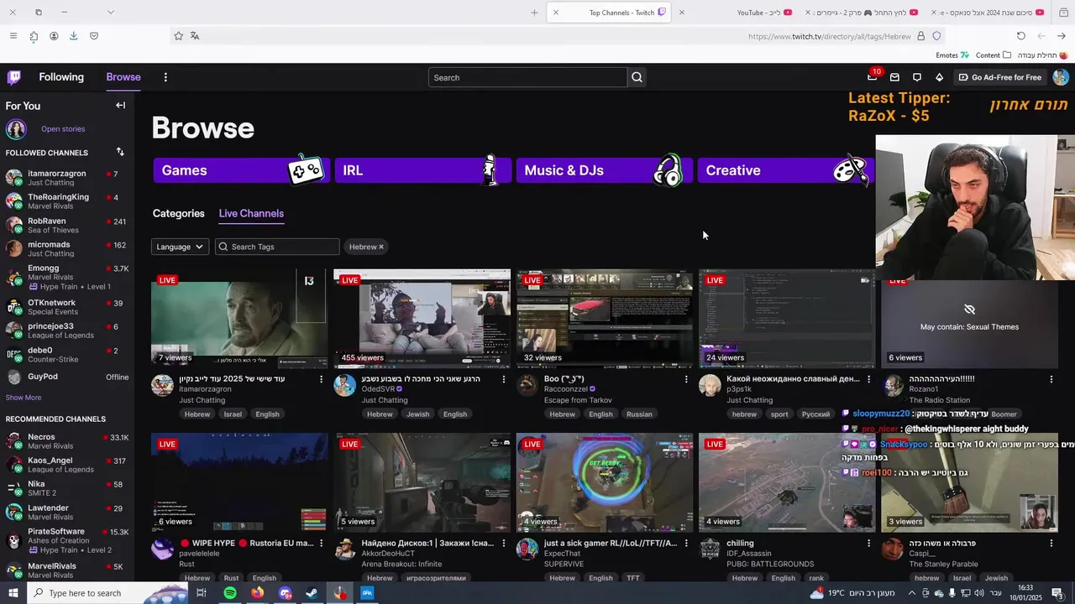Open browser hamburger menu

13,36
